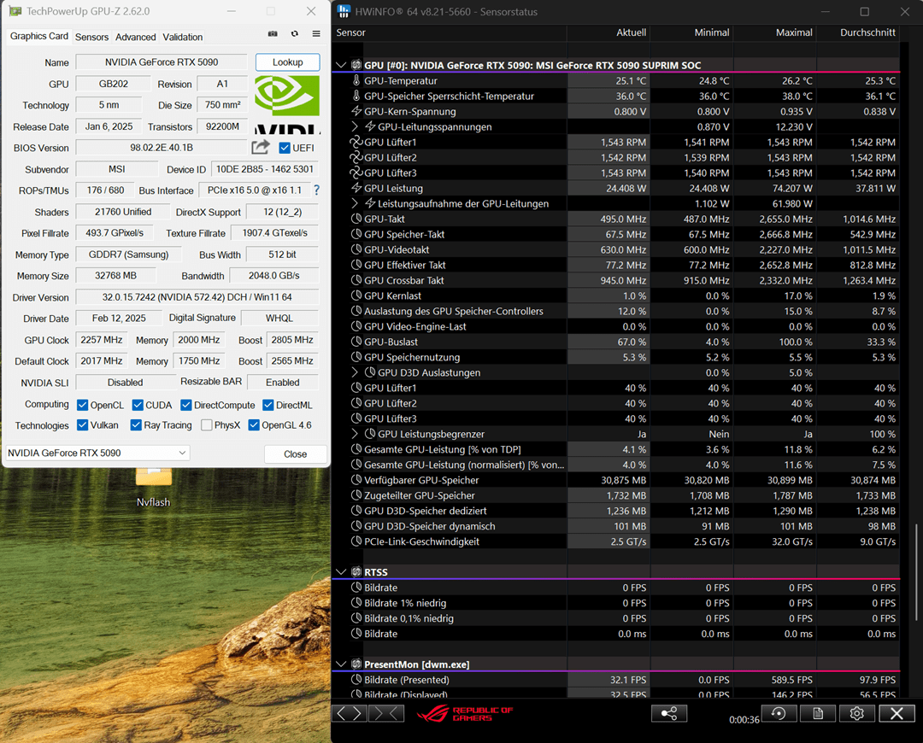Click the chip icon in GPU [#0] header
The width and height of the screenshot is (923, 743).
[x=356, y=65]
